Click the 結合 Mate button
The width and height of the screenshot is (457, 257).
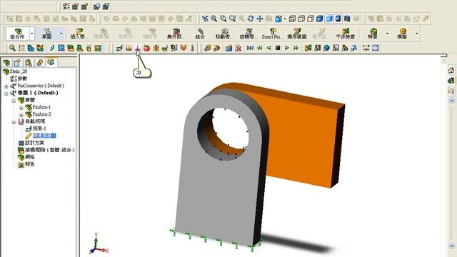click(200, 34)
